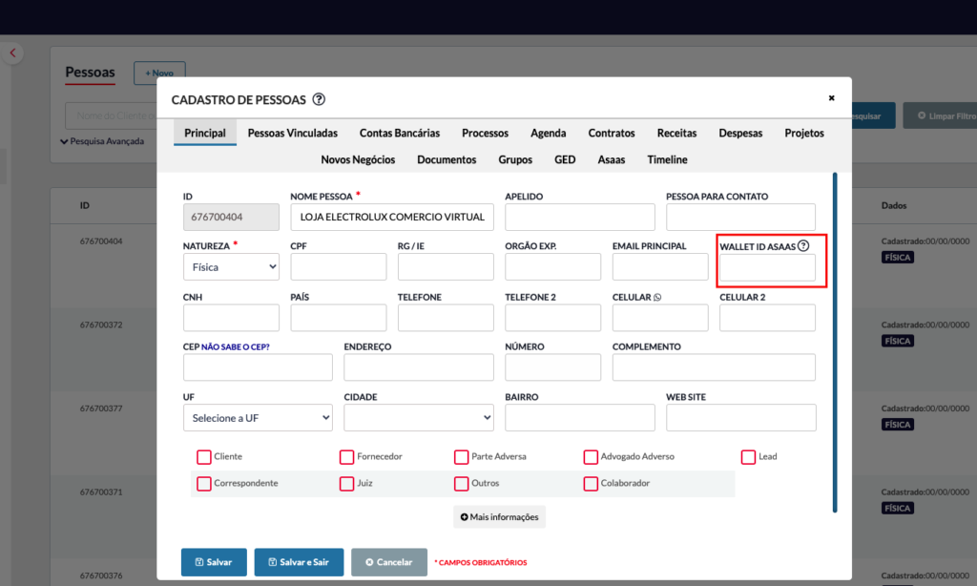Open the Receitas tab
977x586 pixels.
pyautogui.click(x=676, y=133)
